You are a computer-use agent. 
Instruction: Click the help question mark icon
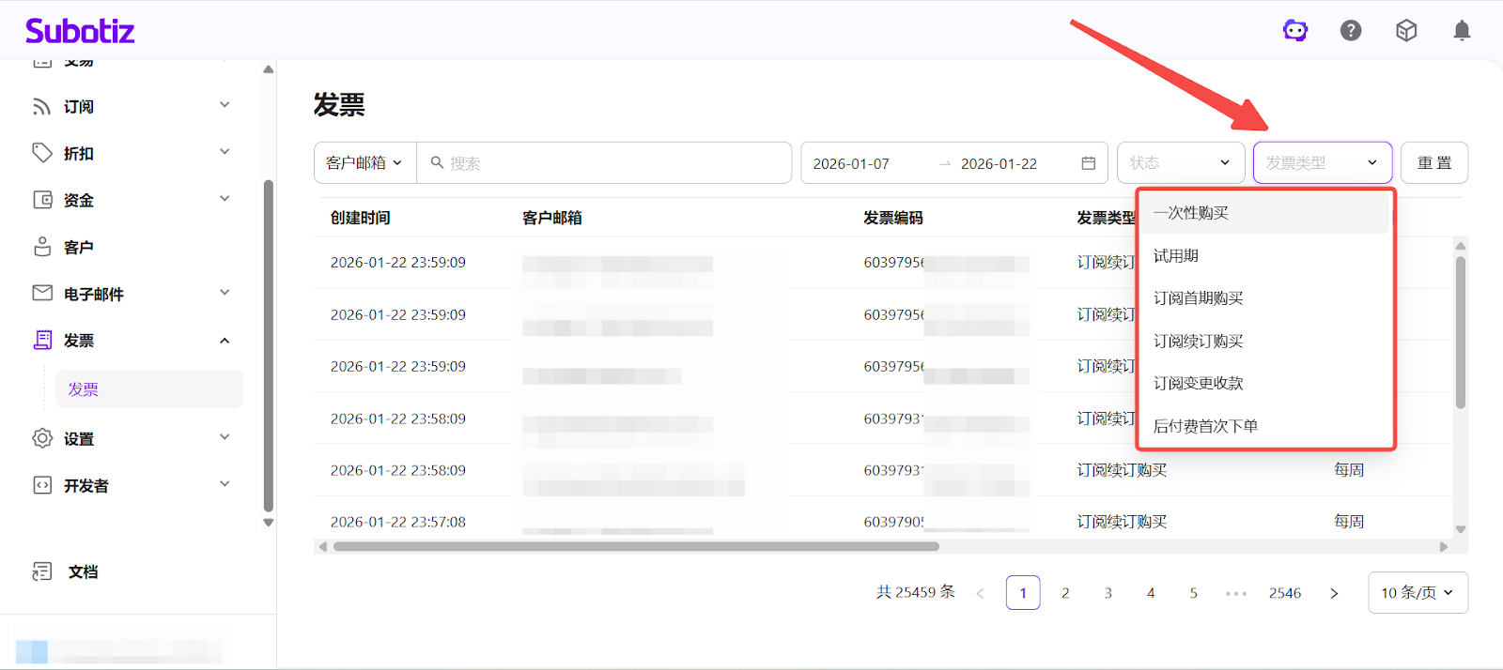(x=1351, y=31)
